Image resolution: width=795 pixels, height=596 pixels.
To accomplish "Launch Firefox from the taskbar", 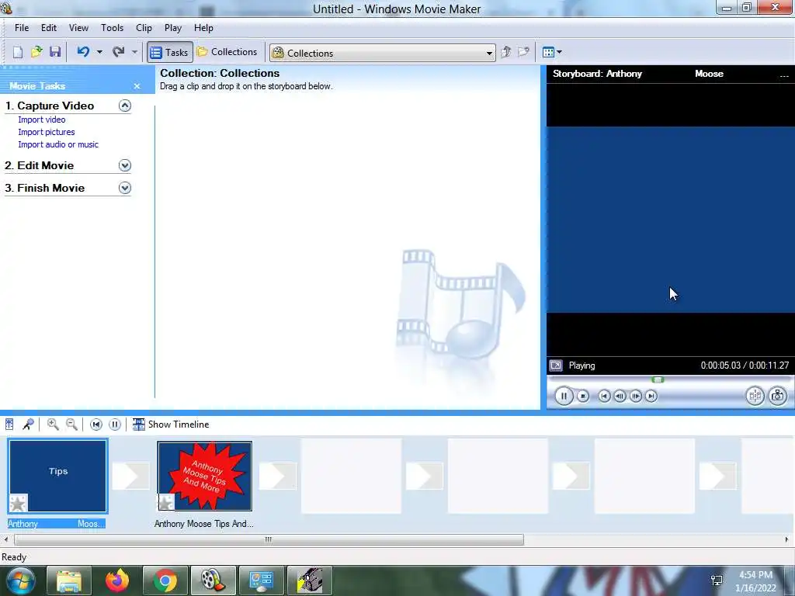I will [x=117, y=580].
